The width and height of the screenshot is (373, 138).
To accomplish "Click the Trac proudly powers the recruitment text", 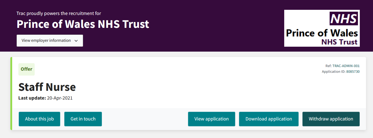I will 59,13.
